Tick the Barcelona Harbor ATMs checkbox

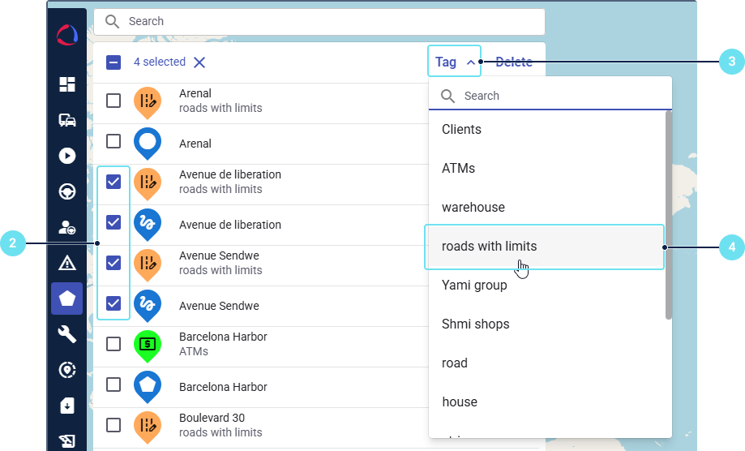coord(113,344)
